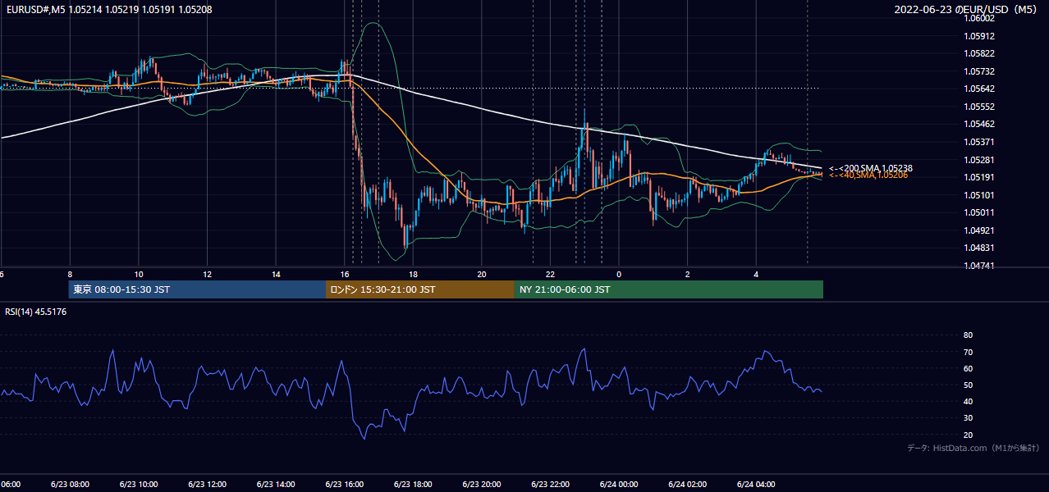Click the bottom date label 6/23 12:00
Viewport: 1049px width, 492px height.
207,485
